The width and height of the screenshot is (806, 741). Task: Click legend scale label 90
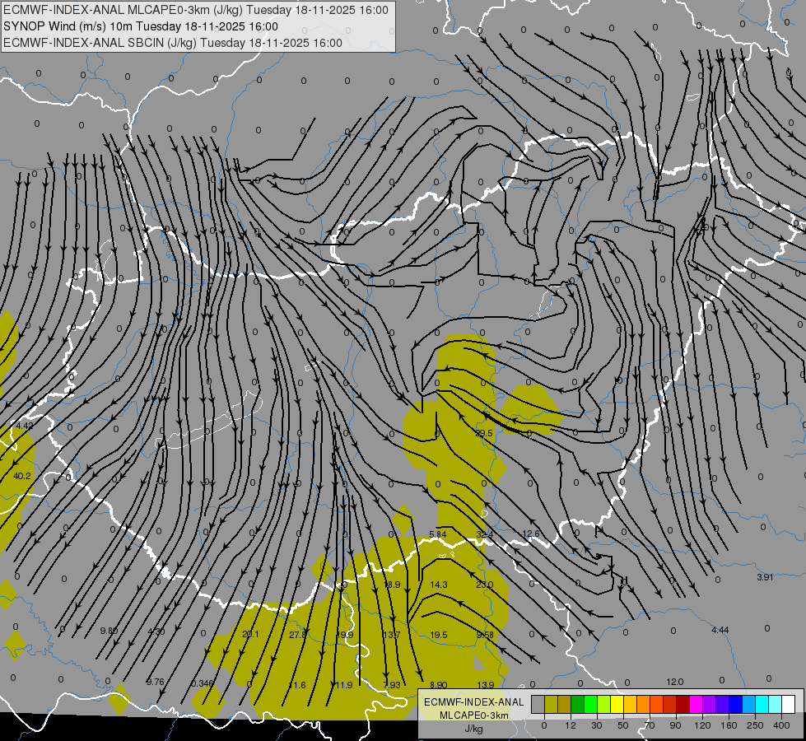point(675,726)
